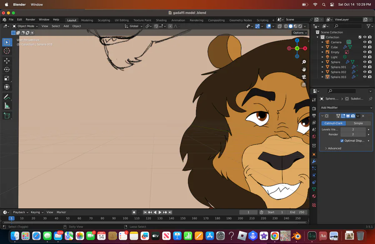Open Physics properties tab
The height and width of the screenshot is (244, 375).
314,175
